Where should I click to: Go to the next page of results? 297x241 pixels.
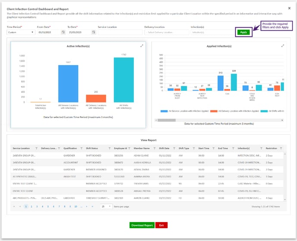[87, 206]
